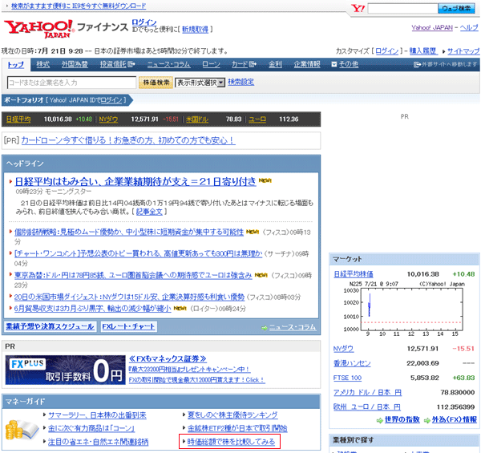Expand the カード nav menu arrow
Viewport: 481px width, 453px height.
(x=253, y=64)
